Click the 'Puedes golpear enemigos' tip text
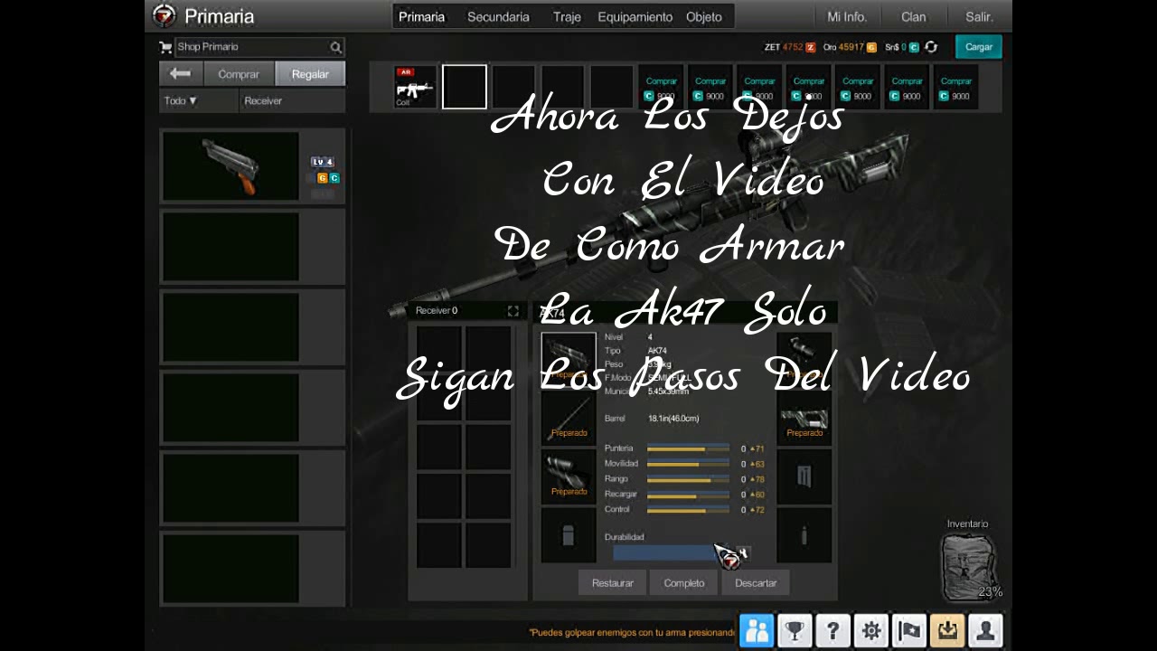The image size is (1157, 651). (631, 633)
